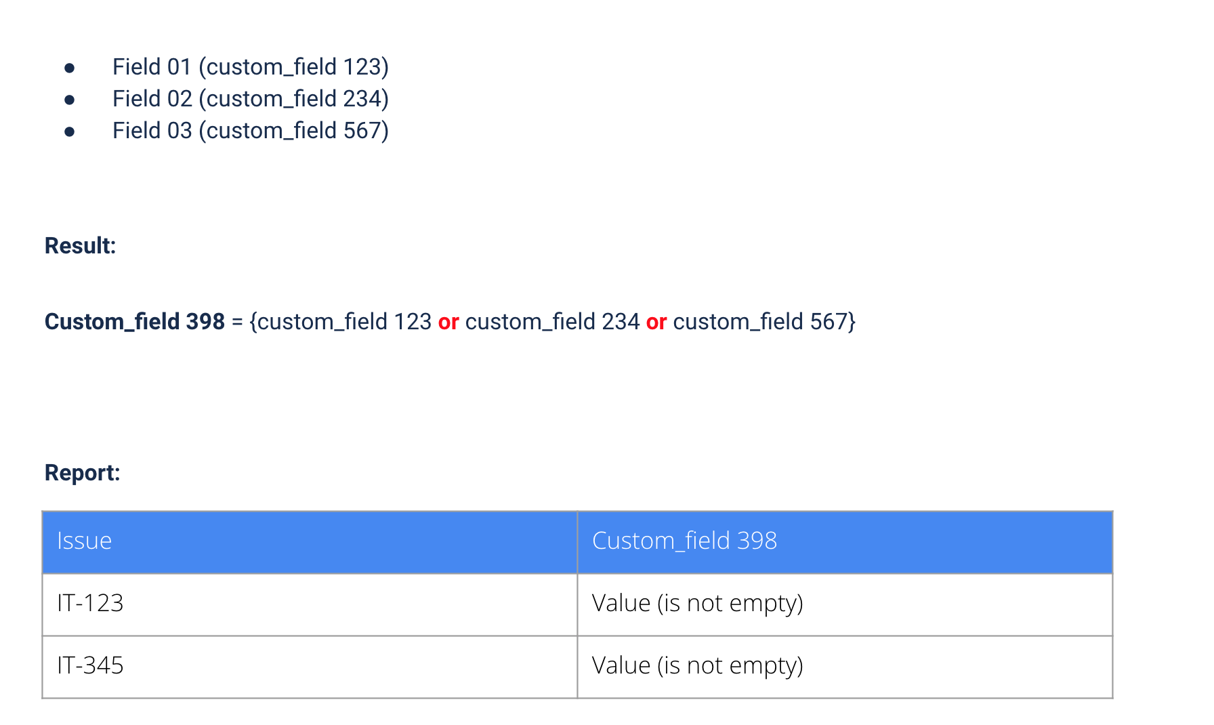Viewport: 1214px width, 725px height.
Task: Click the bullet before Field 03
Action: pyautogui.click(x=69, y=131)
